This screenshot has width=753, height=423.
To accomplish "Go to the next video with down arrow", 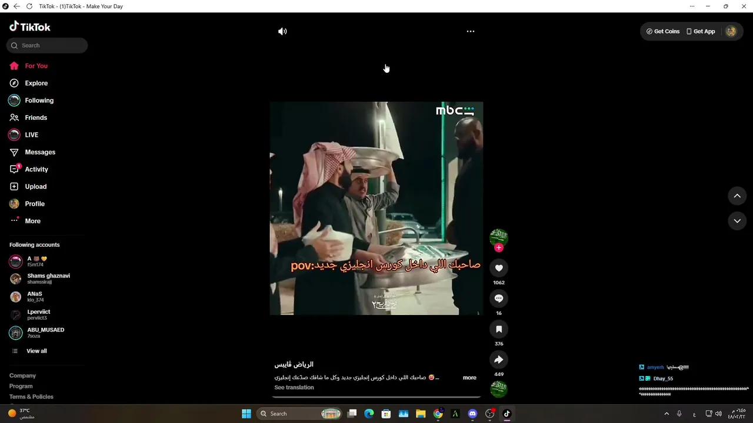I will pyautogui.click(x=737, y=221).
